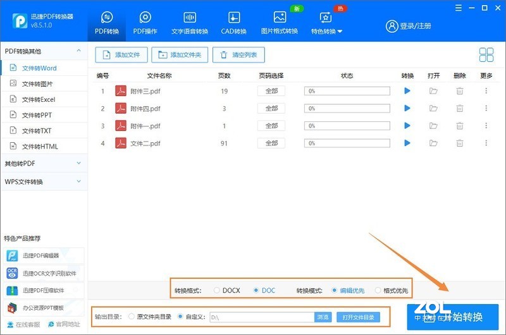Open output folder for 附件三.pdf

(433, 91)
